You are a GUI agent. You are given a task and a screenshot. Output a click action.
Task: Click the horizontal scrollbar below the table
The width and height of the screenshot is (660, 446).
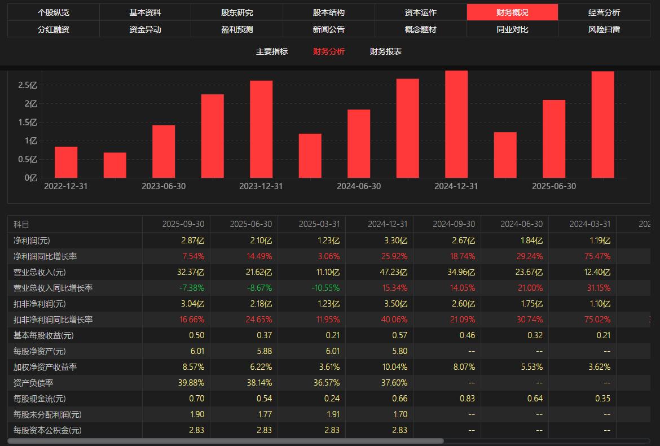226,441
